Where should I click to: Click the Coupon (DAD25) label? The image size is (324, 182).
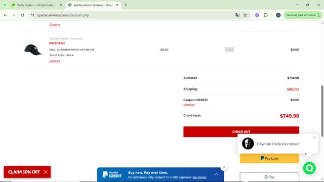coord(195,100)
